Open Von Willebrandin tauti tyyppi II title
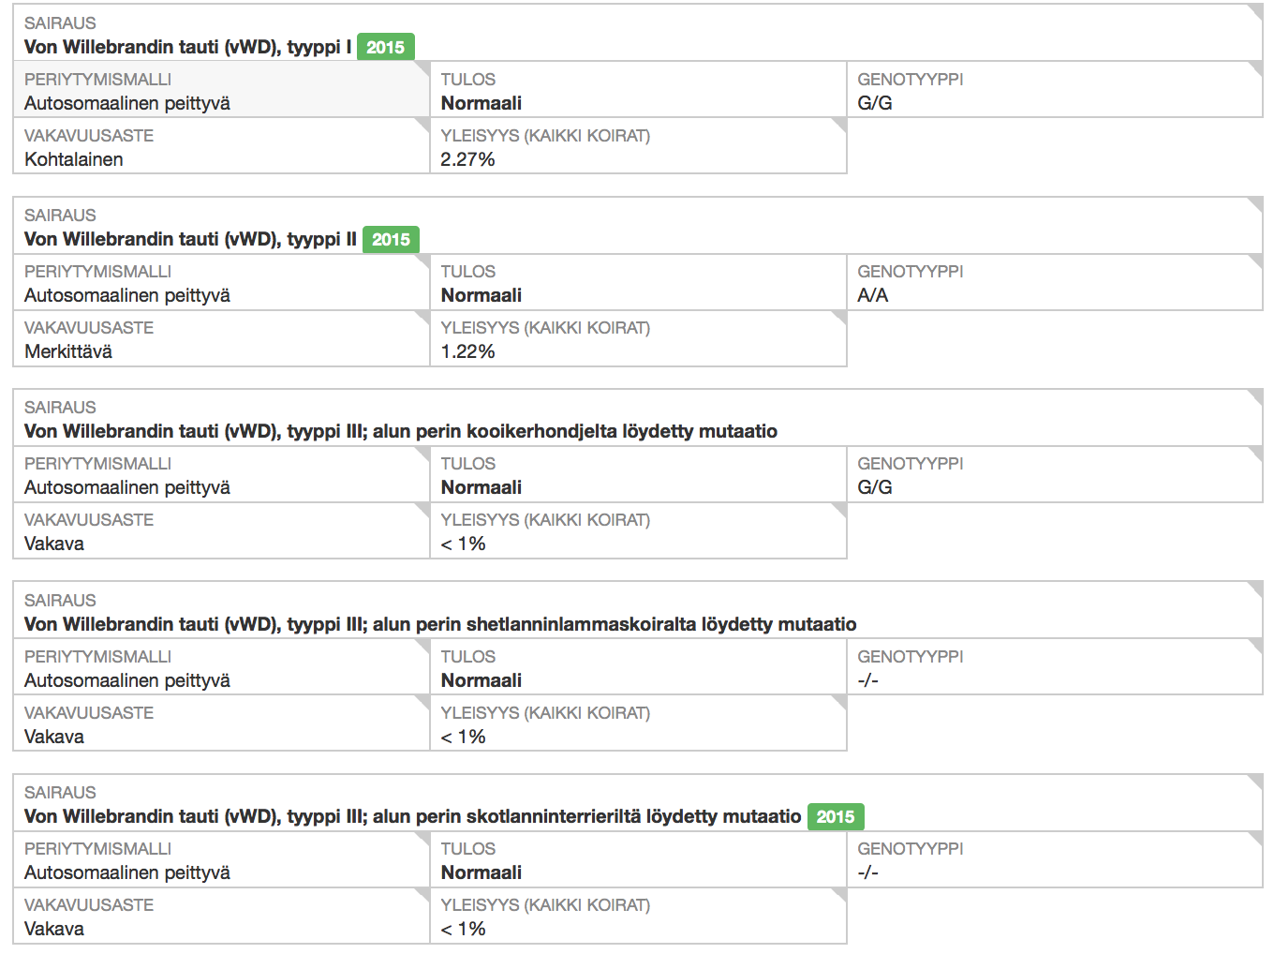Screen dimensions: 1274x954 190,240
